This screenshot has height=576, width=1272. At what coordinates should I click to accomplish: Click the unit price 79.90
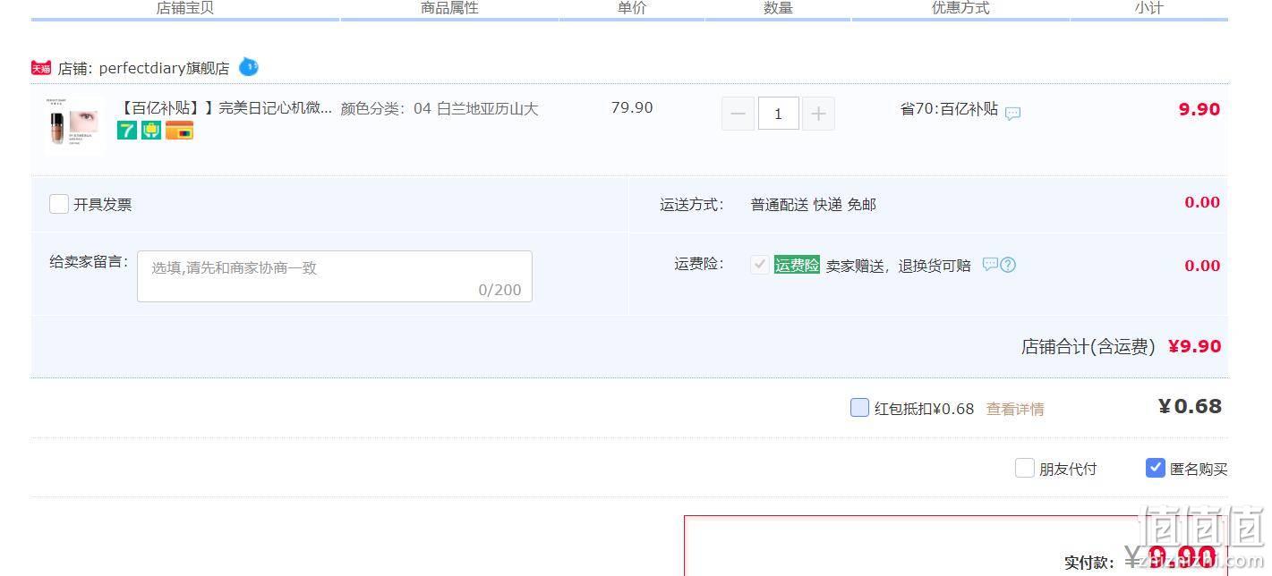tap(632, 107)
